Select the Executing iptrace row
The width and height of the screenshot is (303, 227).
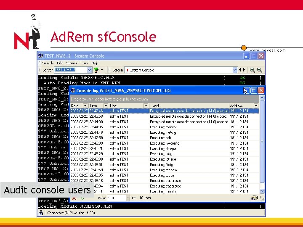point(165,159)
